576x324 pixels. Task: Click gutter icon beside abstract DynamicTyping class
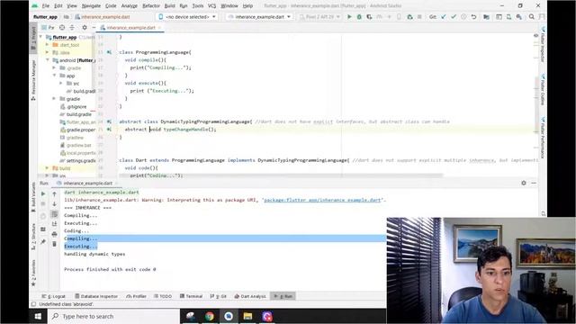pyautogui.click(x=109, y=121)
